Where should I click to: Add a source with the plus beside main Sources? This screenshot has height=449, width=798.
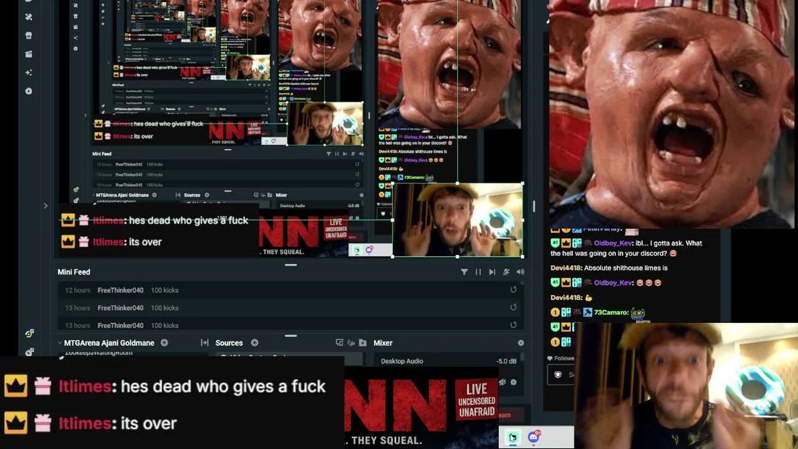pyautogui.click(x=254, y=343)
